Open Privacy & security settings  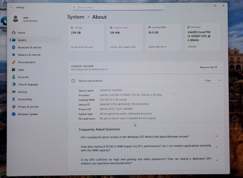point(36,106)
